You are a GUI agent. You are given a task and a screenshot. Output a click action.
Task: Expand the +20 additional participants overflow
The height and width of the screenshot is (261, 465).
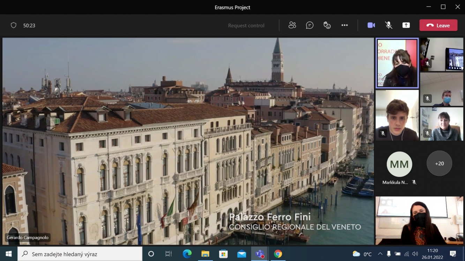[x=439, y=163]
